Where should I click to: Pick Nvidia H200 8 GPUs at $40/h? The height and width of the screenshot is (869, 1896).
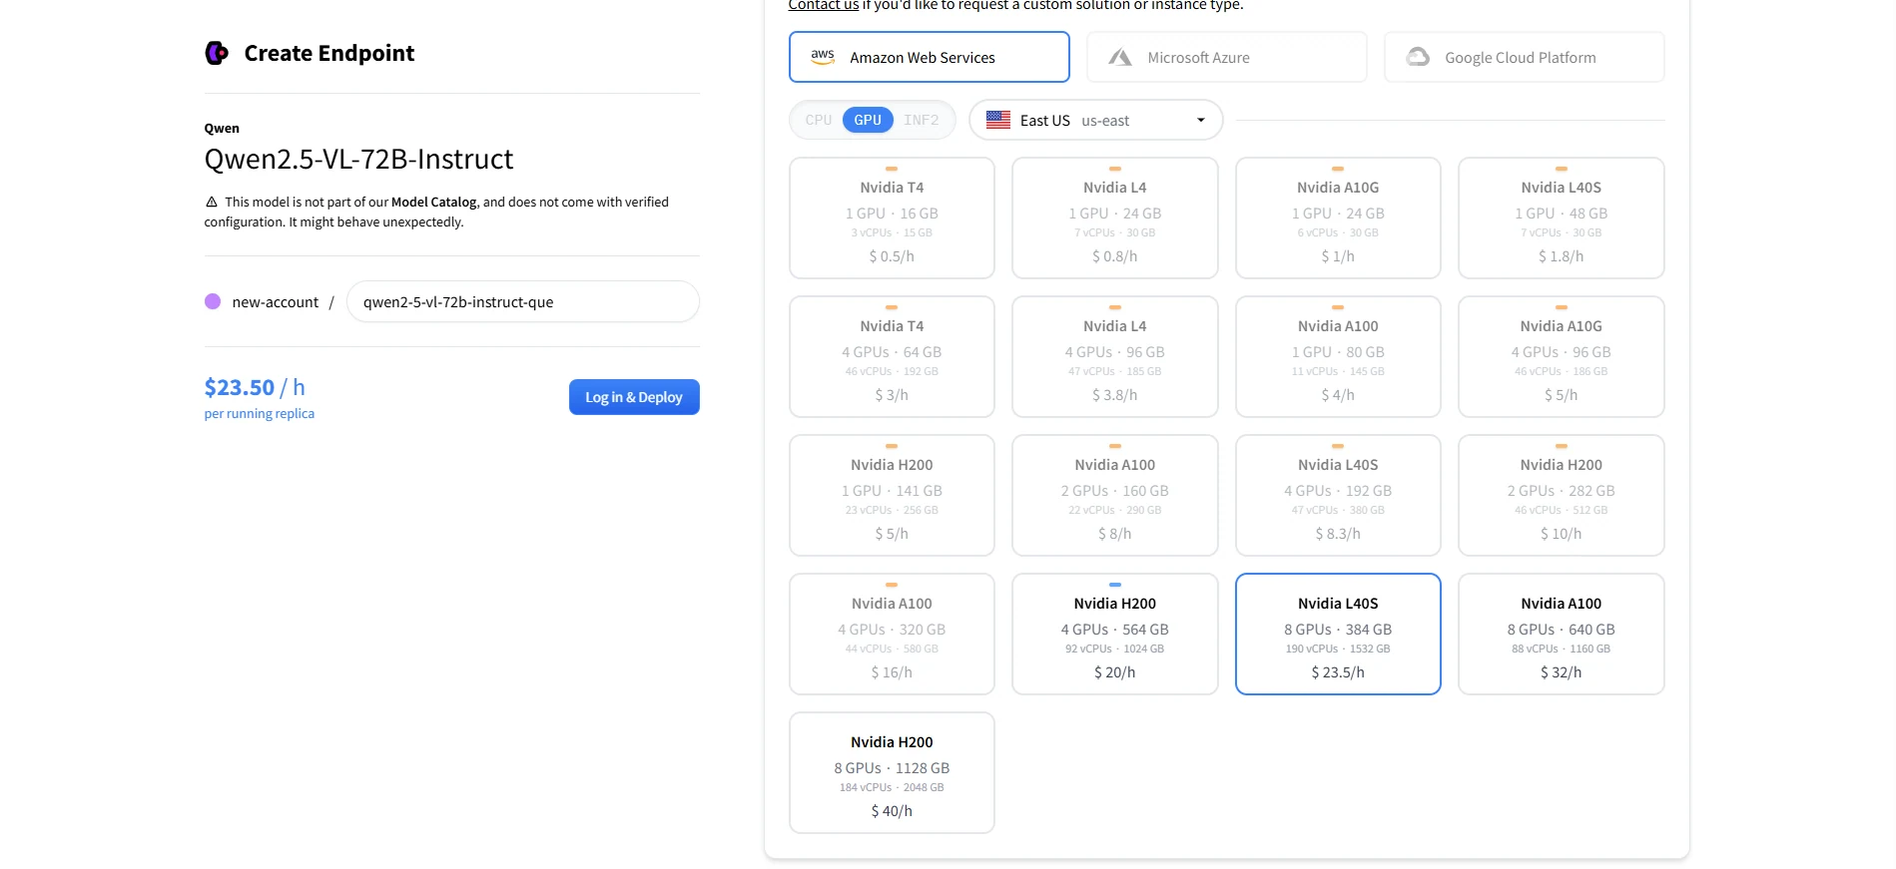[x=892, y=772]
